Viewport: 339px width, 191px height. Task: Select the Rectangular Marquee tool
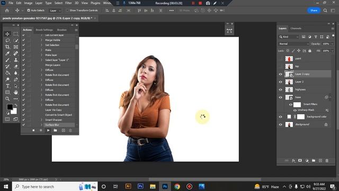[16, 34]
